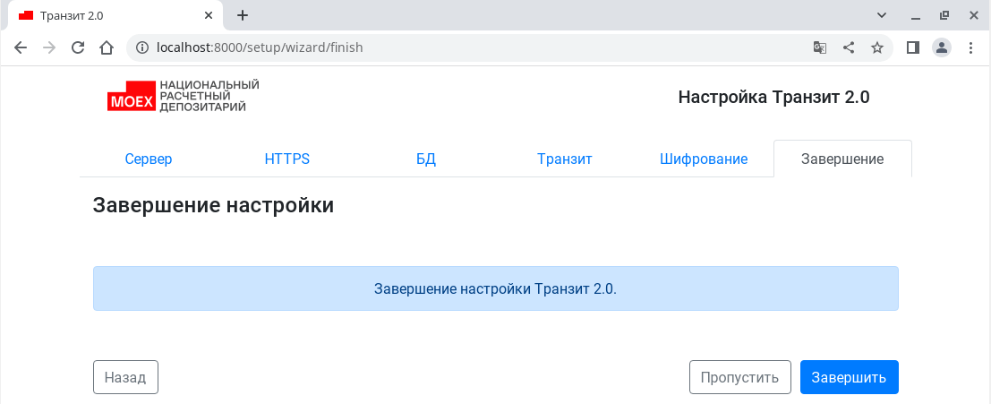Open Chrome three-dot menu
The width and height of the screenshot is (991, 404).
[x=971, y=47]
